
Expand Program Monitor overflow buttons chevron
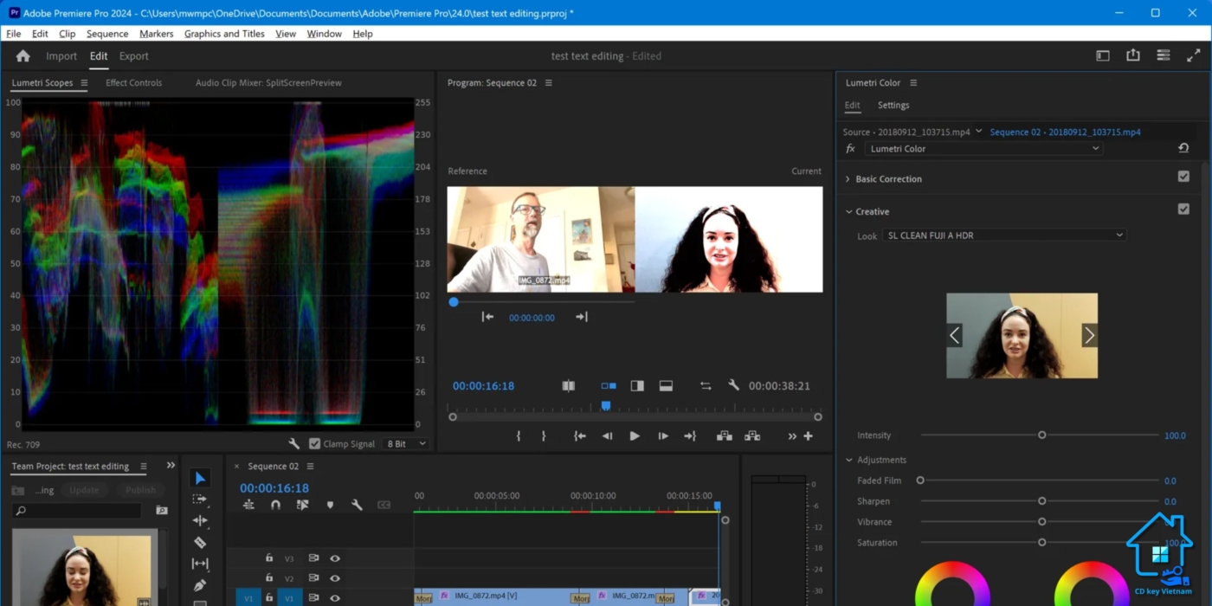(791, 436)
